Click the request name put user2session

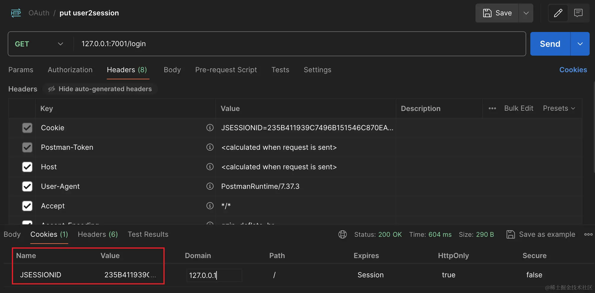pos(89,13)
